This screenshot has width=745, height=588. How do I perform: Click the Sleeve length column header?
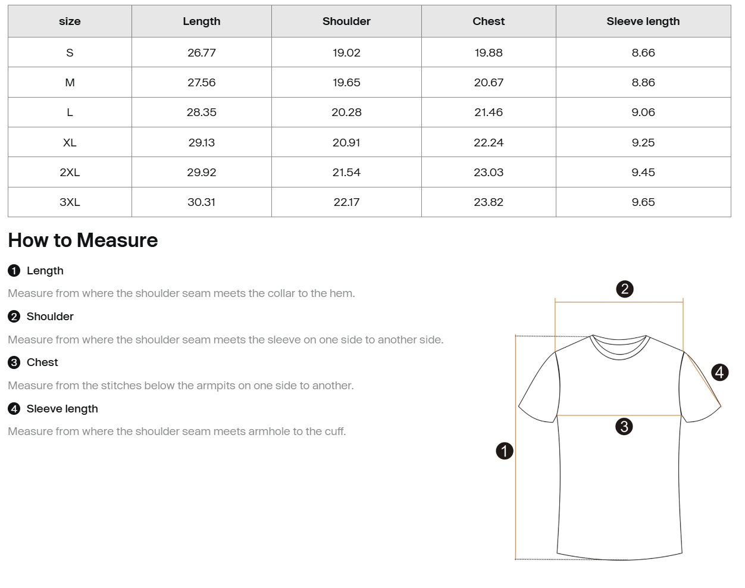click(643, 21)
